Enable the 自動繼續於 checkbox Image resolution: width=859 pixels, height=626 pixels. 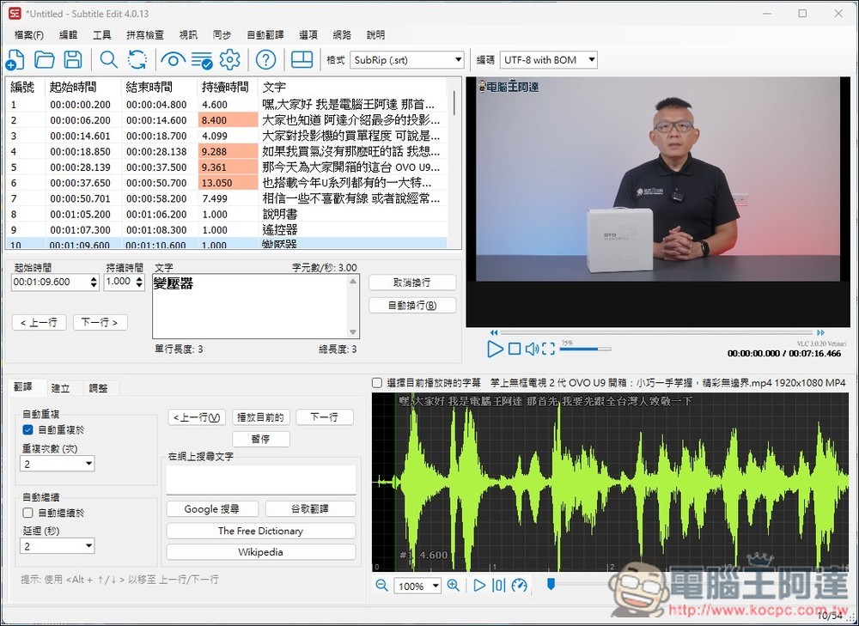click(x=27, y=513)
